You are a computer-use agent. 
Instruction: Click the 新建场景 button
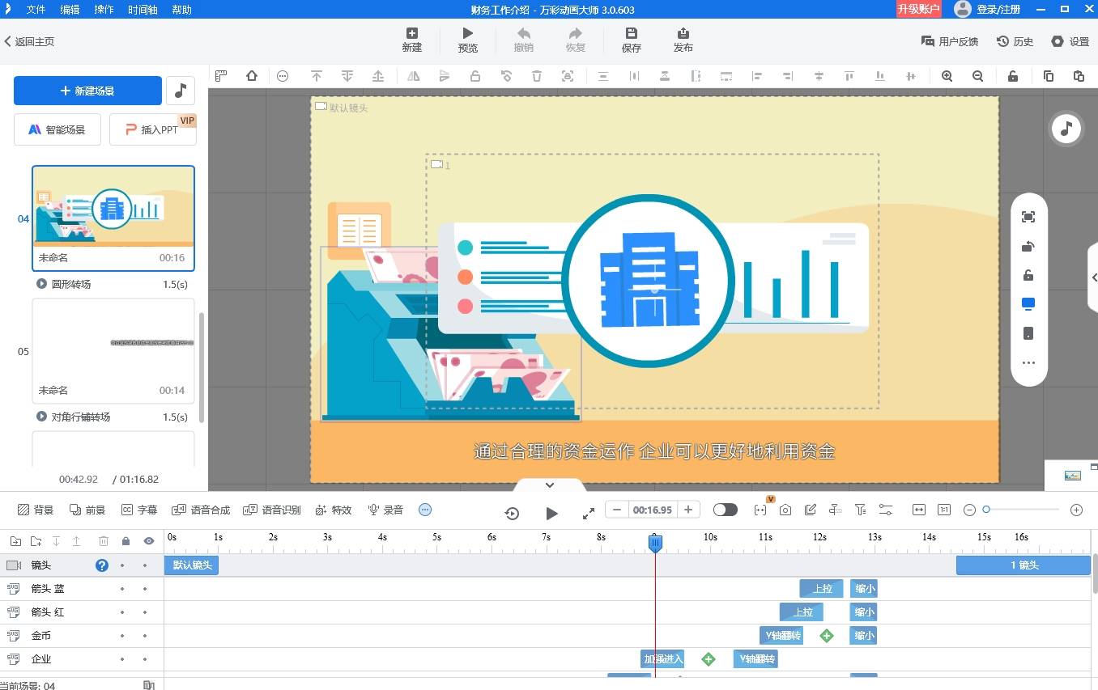coord(87,91)
